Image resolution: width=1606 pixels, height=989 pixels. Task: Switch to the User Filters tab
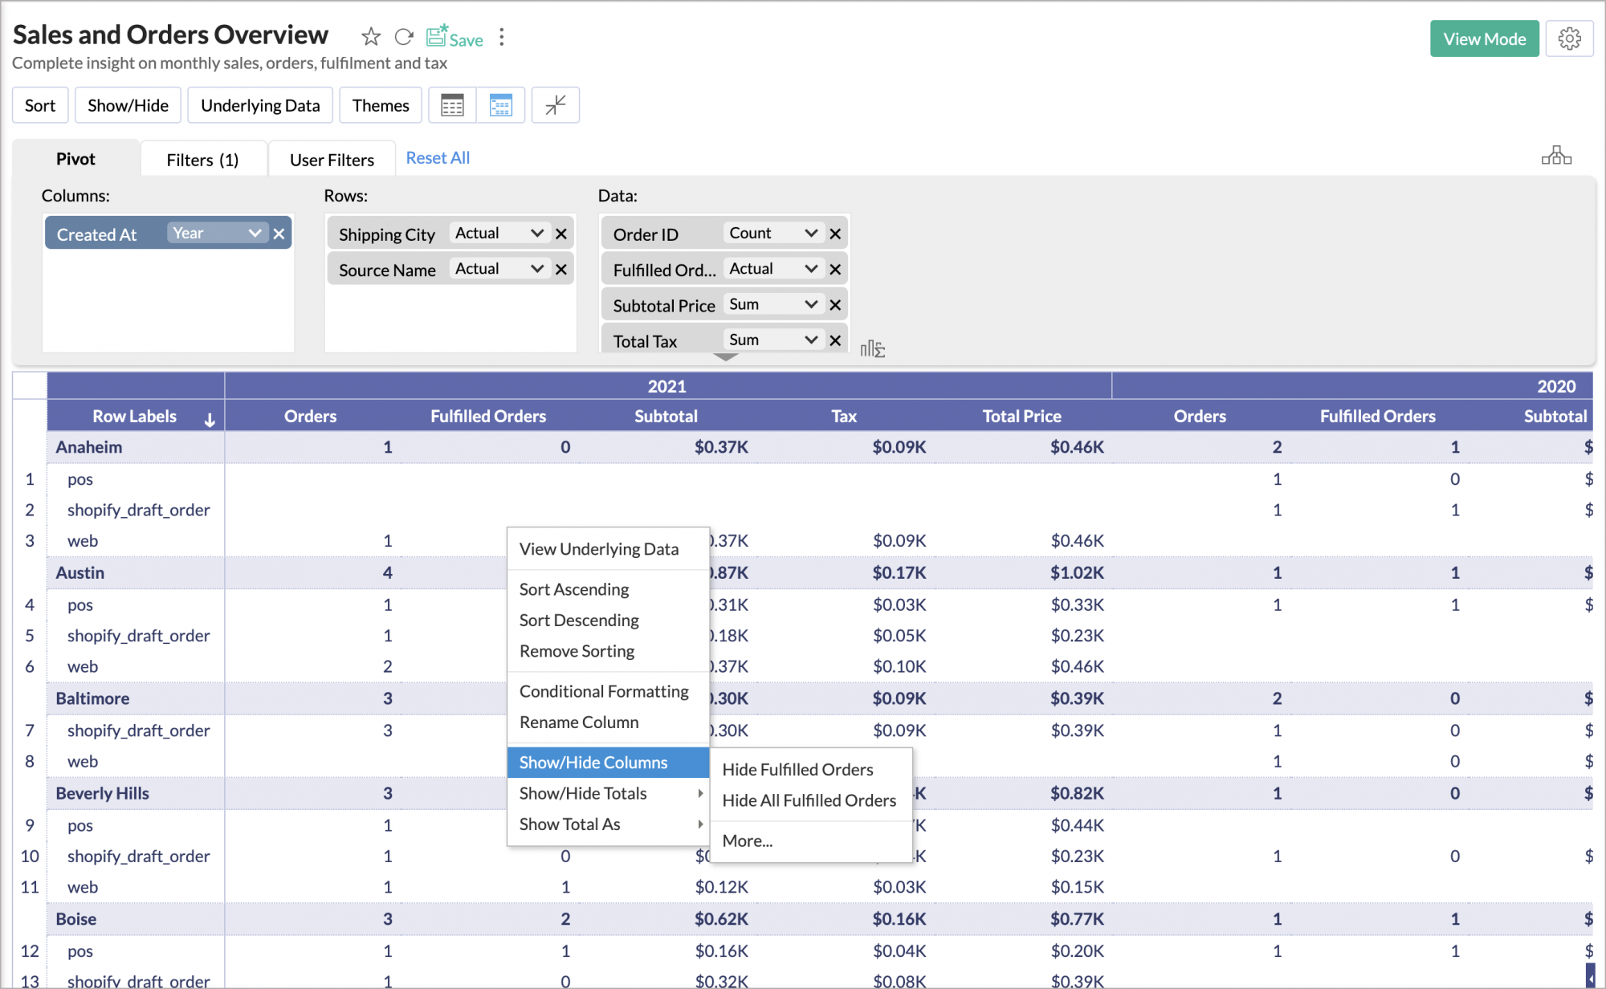coord(332,160)
